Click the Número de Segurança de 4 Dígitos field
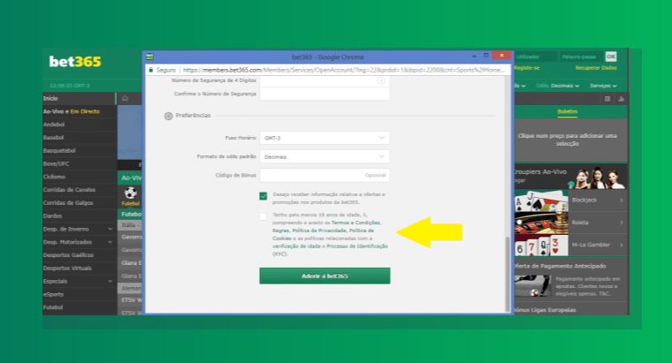 [325, 81]
